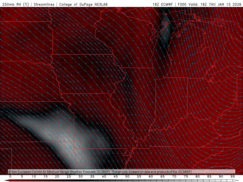This screenshot has width=243, height=182.
Task: Click the colorbar label '70'
Action: (x=174, y=177)
